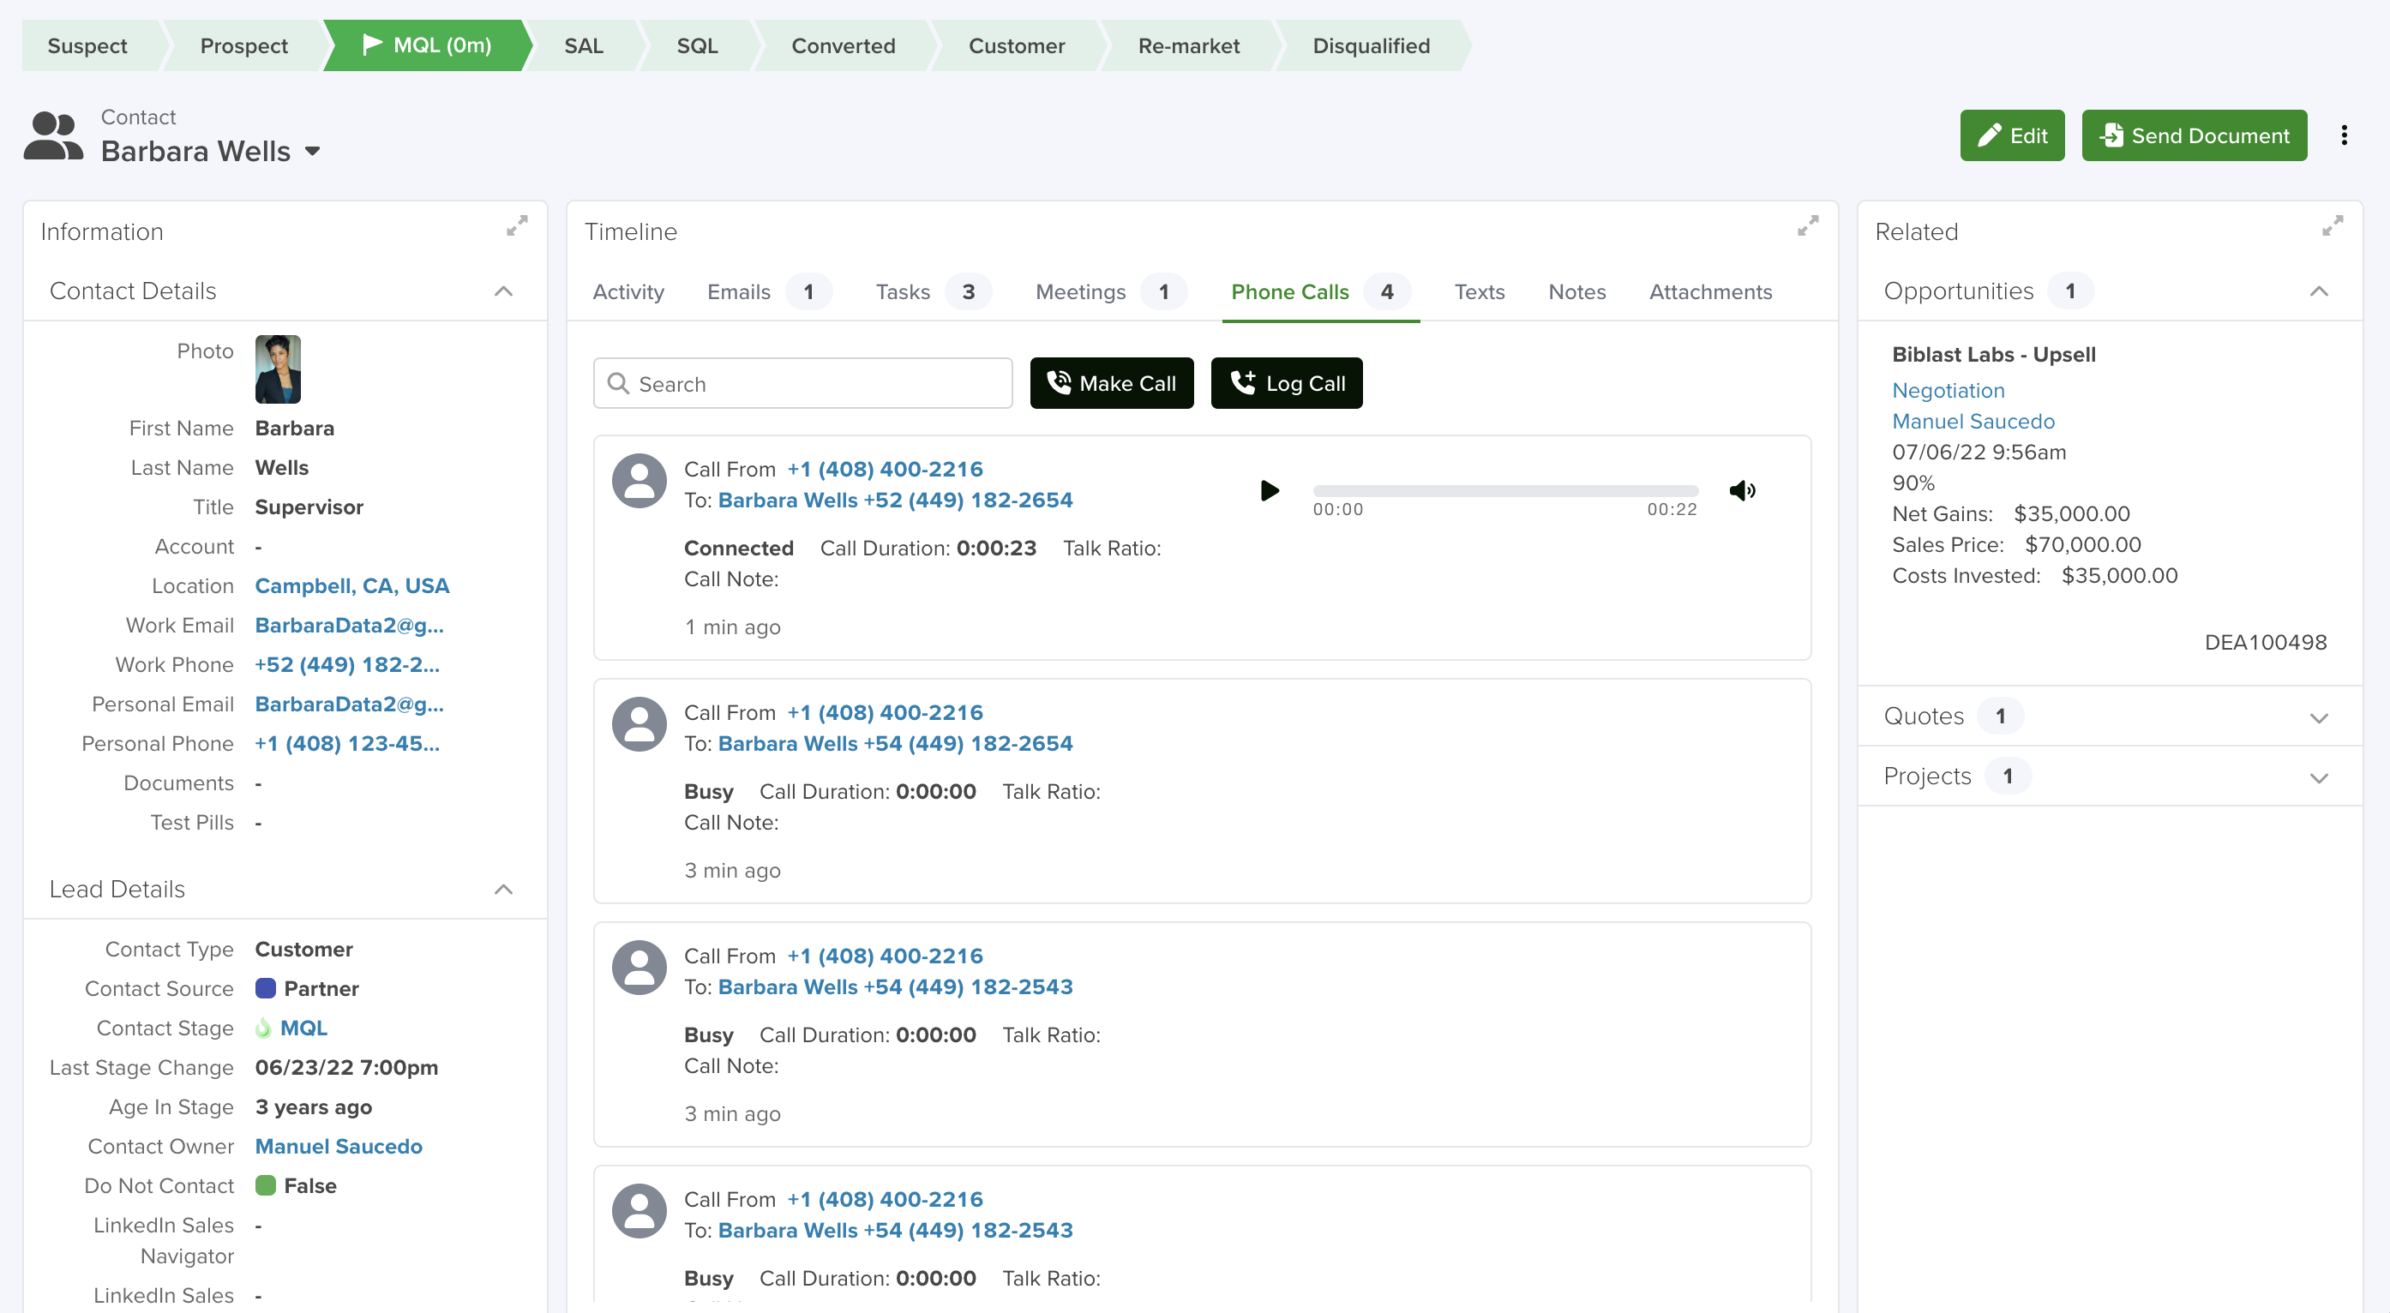Click Barbara Wells +52 (449) 182-2654 recipient link
Image resolution: width=2390 pixels, height=1313 pixels.
[894, 500]
